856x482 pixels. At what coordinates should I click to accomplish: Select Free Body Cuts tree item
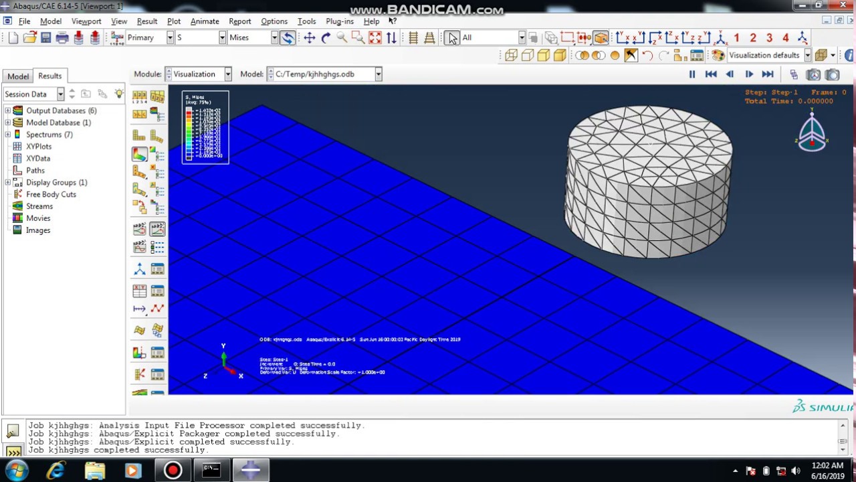point(51,194)
